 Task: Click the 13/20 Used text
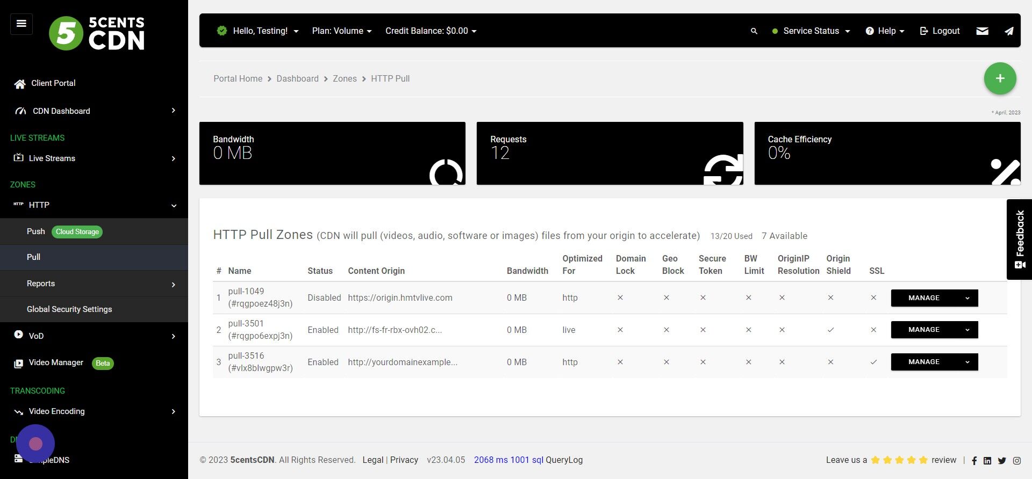[x=732, y=236]
